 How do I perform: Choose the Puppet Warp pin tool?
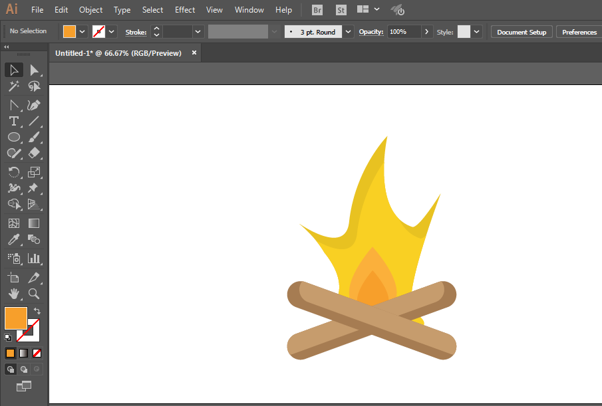pyautogui.click(x=34, y=188)
